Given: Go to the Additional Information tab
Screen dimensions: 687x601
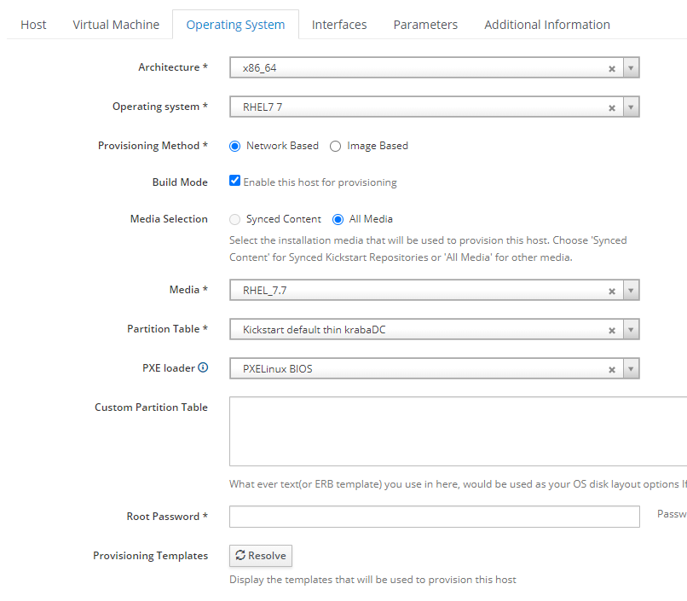Looking at the screenshot, I should pyautogui.click(x=547, y=25).
